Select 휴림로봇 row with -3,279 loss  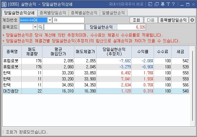[x=96, y=67]
